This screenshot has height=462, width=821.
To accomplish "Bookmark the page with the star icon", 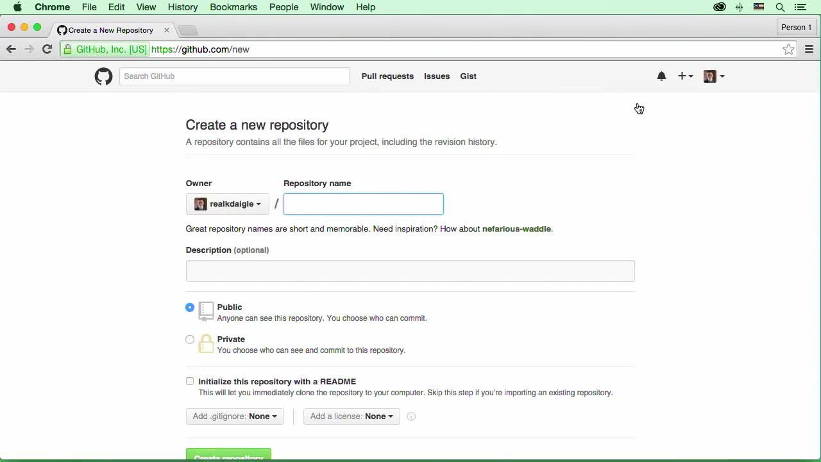I will 788,49.
